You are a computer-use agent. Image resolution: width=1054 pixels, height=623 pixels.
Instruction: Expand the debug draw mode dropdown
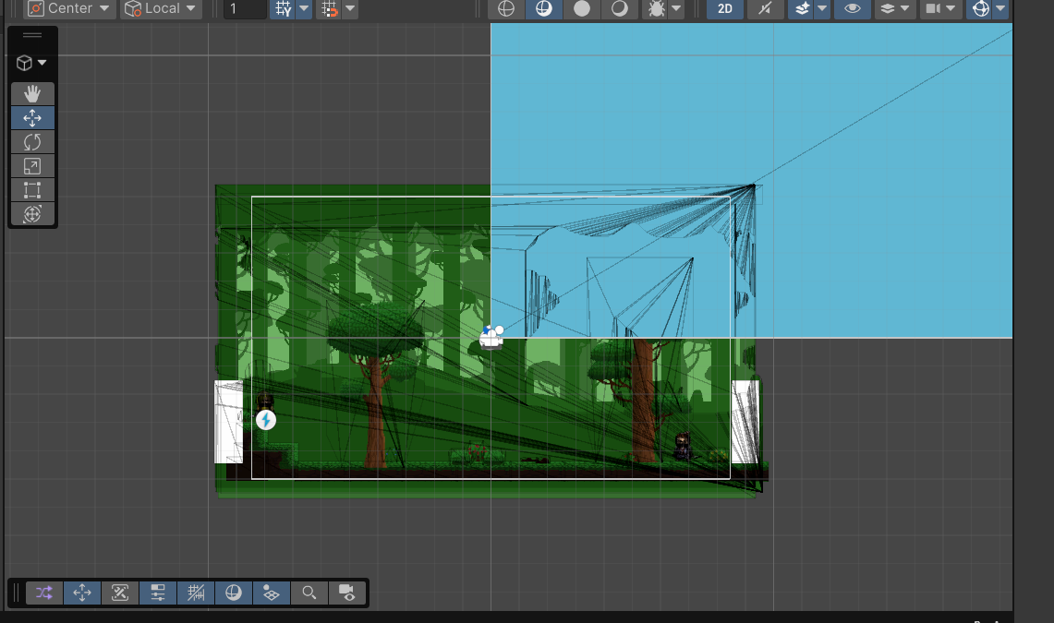click(677, 8)
